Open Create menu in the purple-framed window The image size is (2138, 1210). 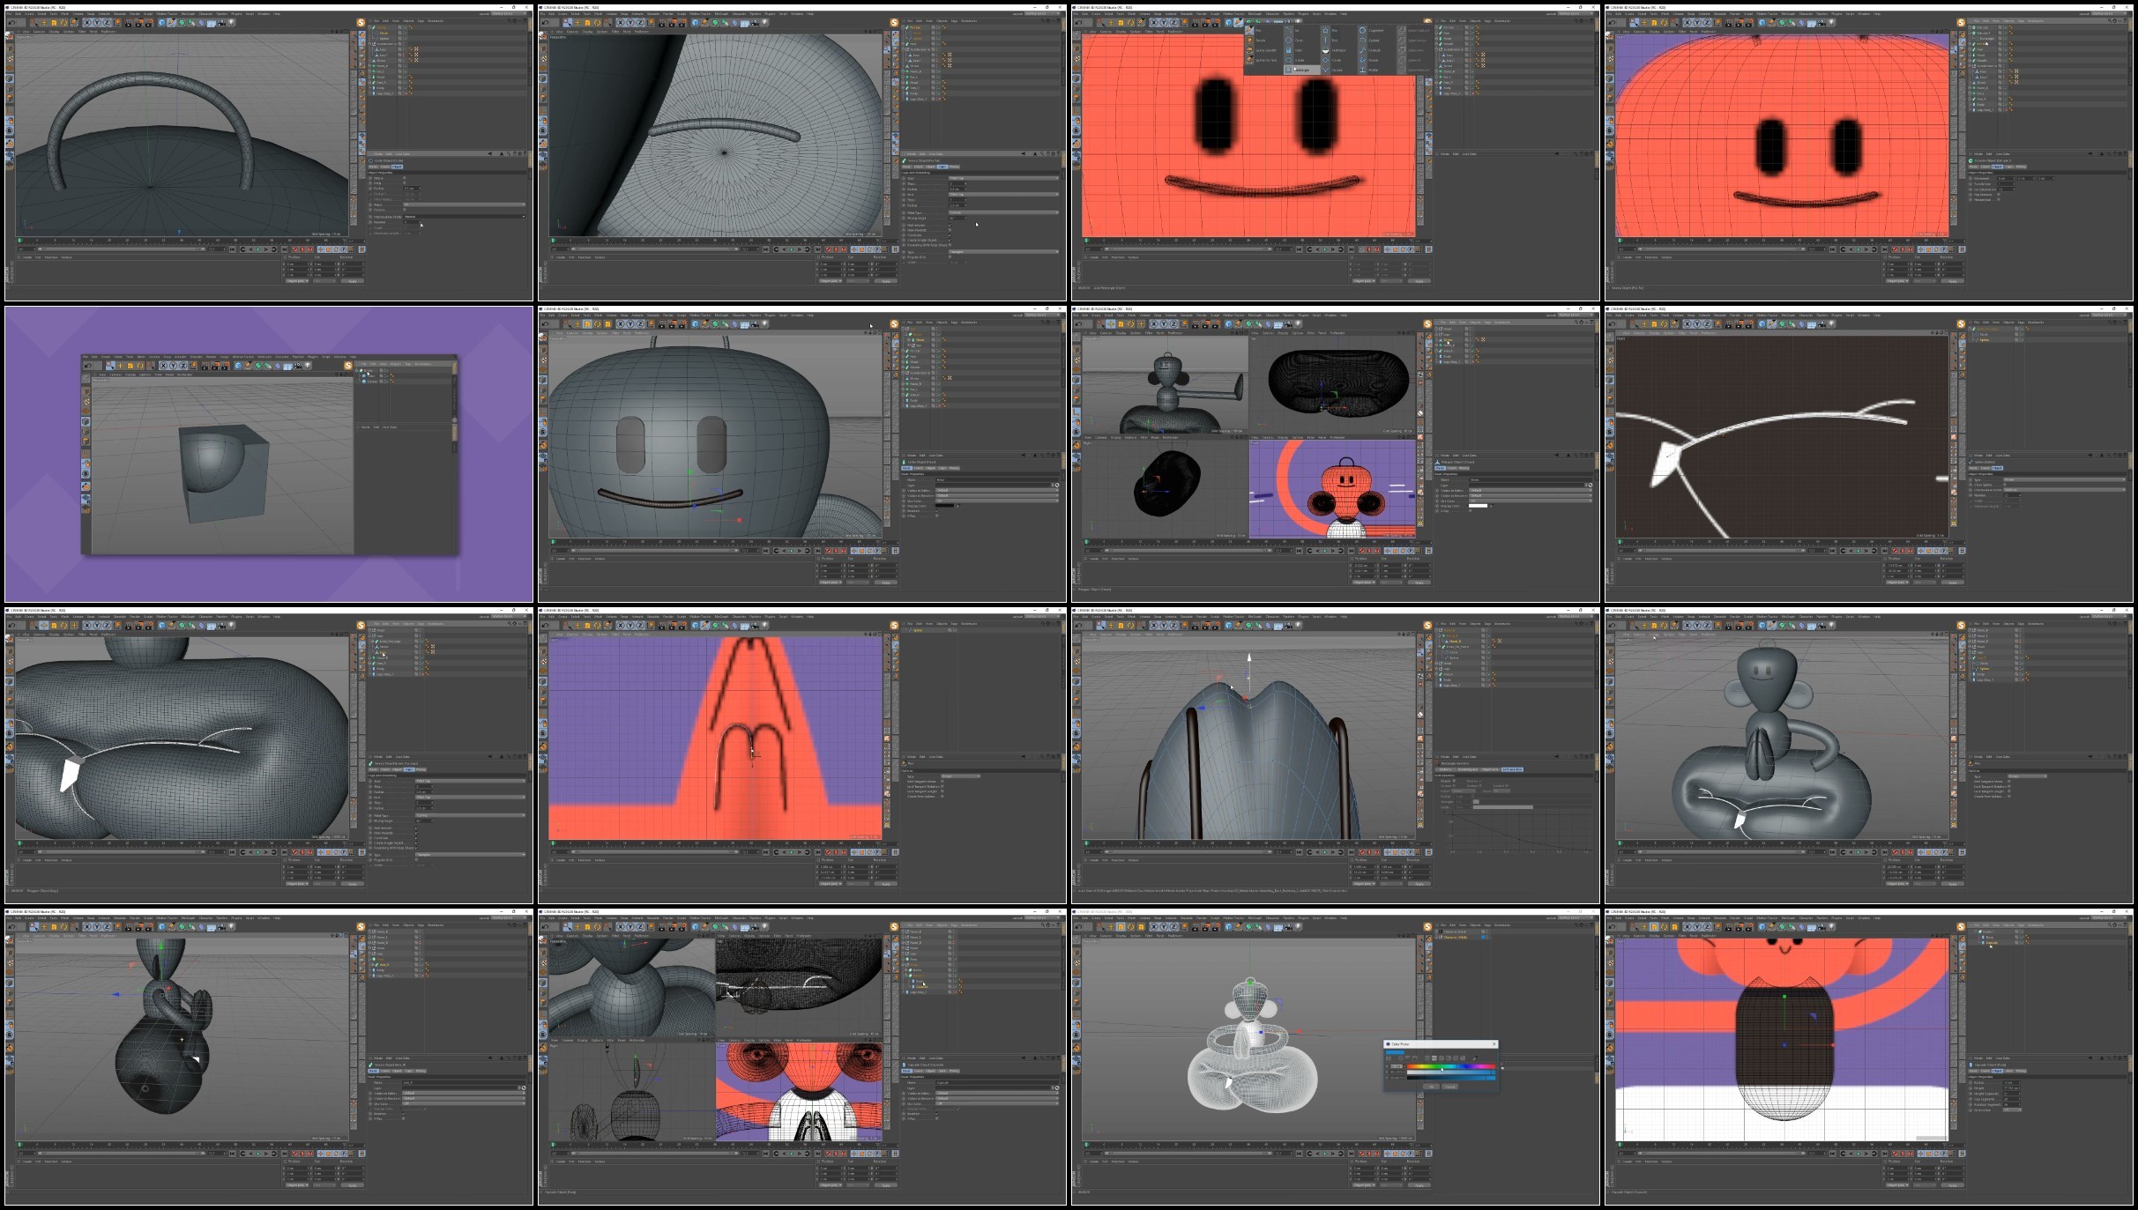(106, 357)
